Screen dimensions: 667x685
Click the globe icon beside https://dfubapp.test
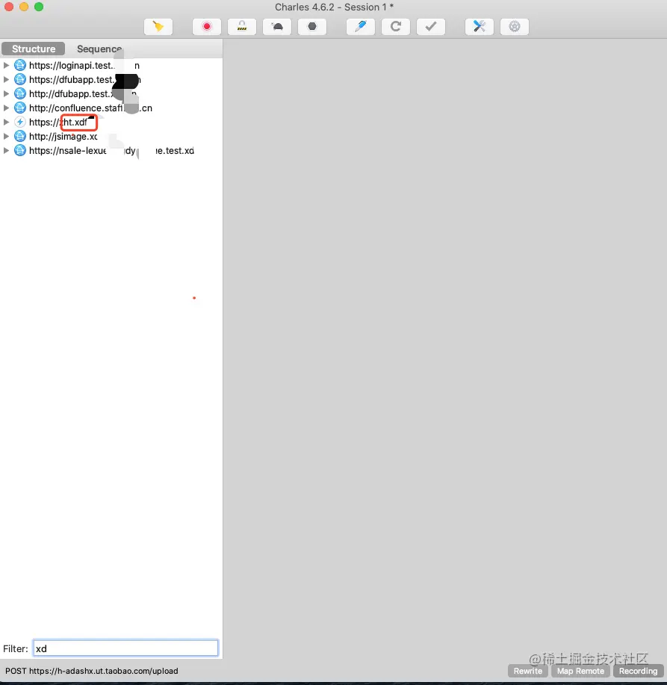[20, 79]
